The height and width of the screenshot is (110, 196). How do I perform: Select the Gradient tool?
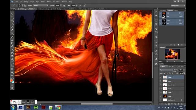(12, 50)
